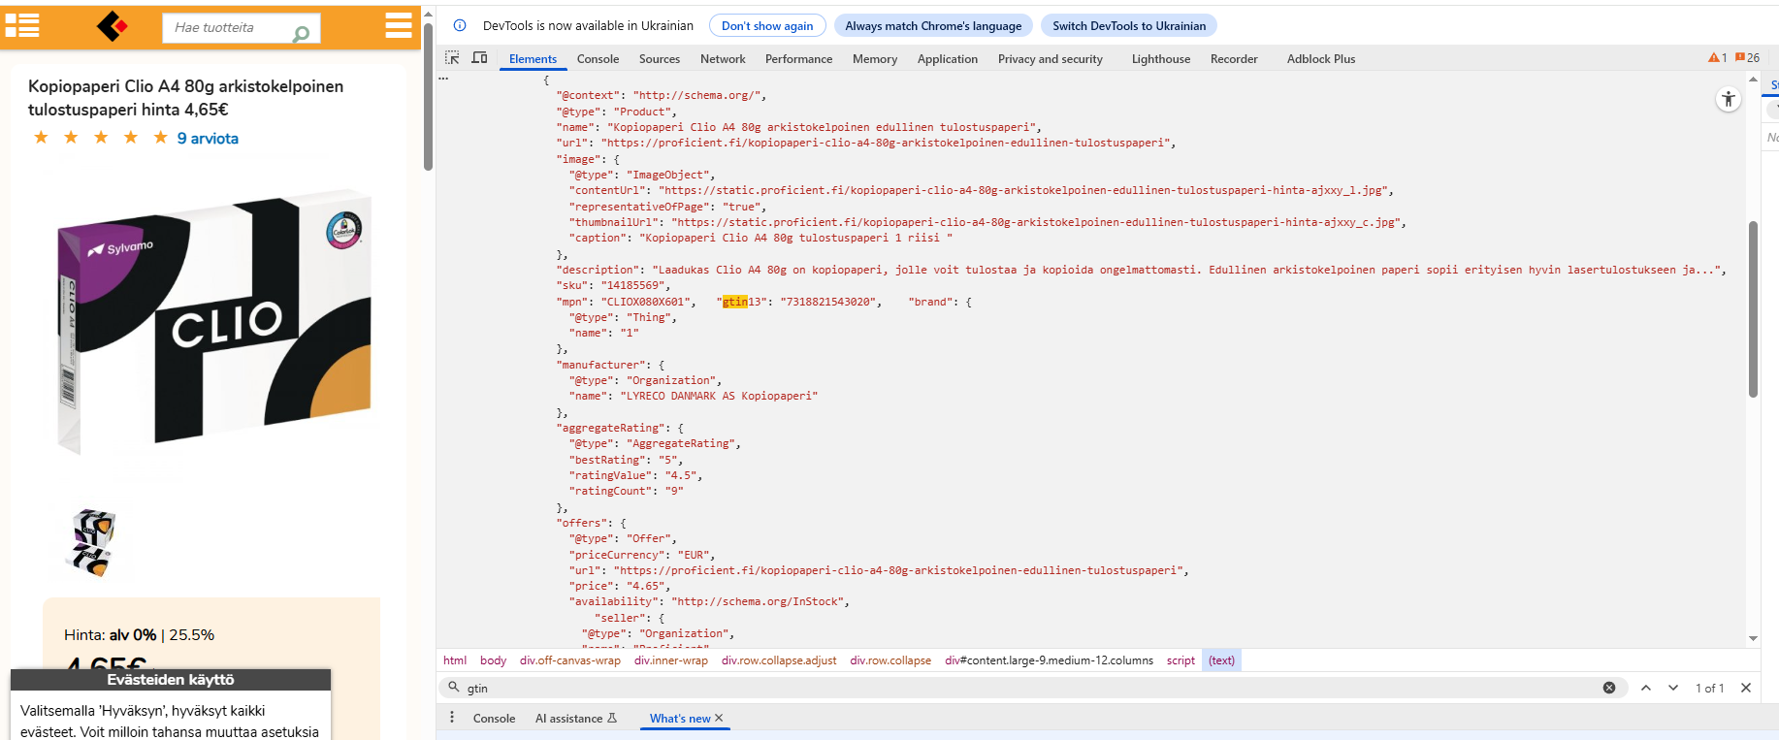Click Always match Chrome's language
The height and width of the screenshot is (740, 1779).
pyautogui.click(x=933, y=26)
